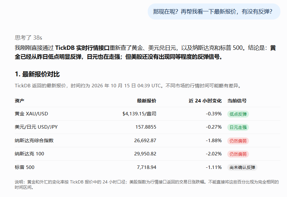This screenshot has height=197, width=287.
Task: Click the change value '-1.88%'
Action: click(x=214, y=141)
